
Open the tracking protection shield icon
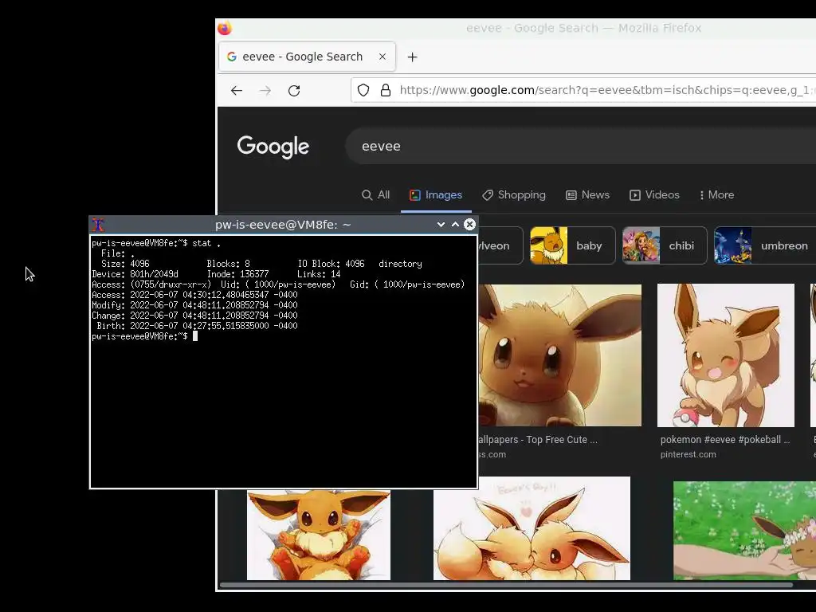pos(363,91)
